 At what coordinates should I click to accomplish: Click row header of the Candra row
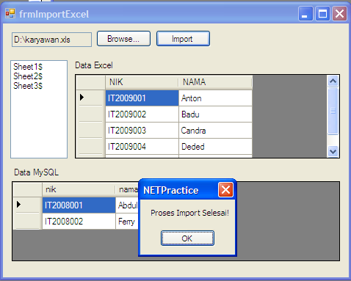tap(90, 130)
